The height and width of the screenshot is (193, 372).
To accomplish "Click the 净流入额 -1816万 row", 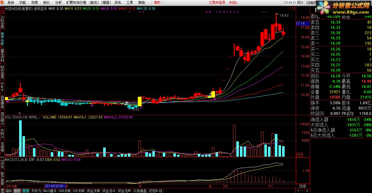I will click(341, 120).
